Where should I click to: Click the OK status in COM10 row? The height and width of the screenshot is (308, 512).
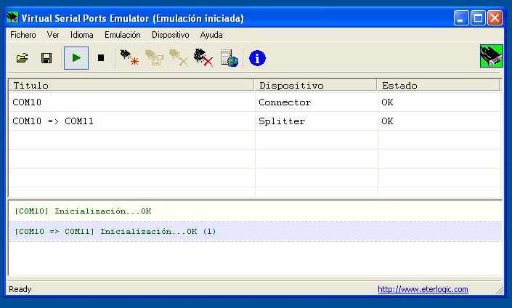387,102
